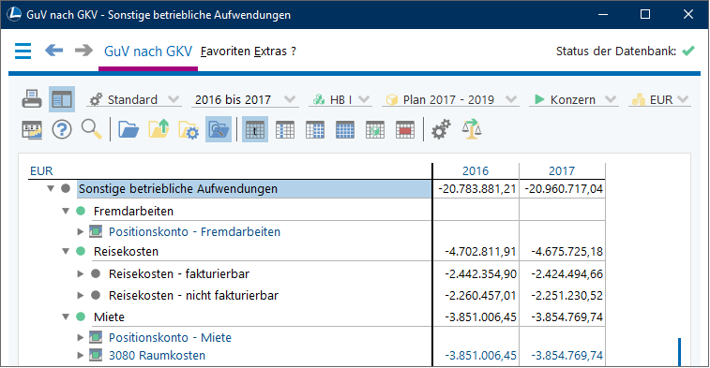Select the Fremdarbeiten row label
710x368 pixels.
point(133,211)
